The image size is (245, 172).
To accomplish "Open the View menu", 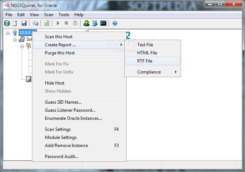I will [x=34, y=15].
